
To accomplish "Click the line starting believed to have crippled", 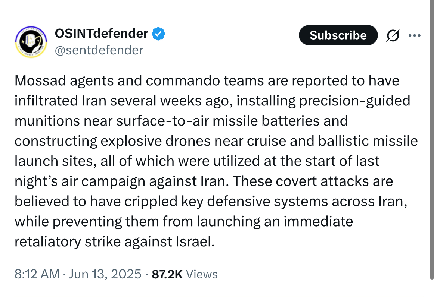I will [x=211, y=202].
